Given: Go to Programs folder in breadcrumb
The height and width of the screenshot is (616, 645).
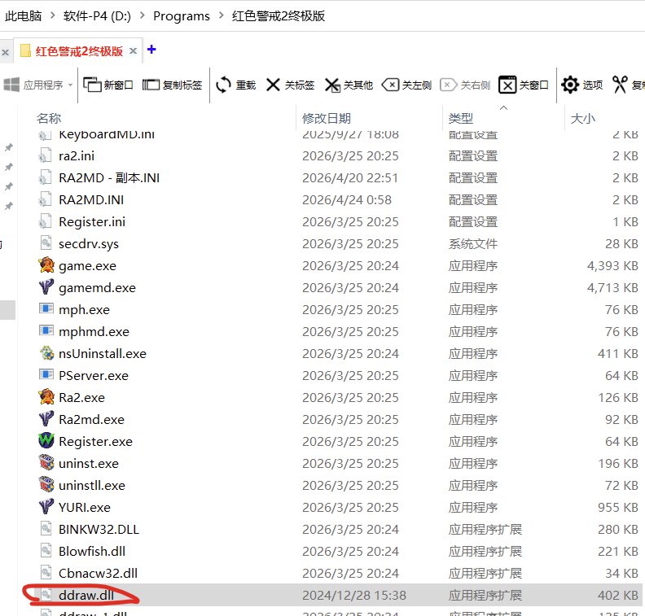Looking at the screenshot, I should pos(182,15).
